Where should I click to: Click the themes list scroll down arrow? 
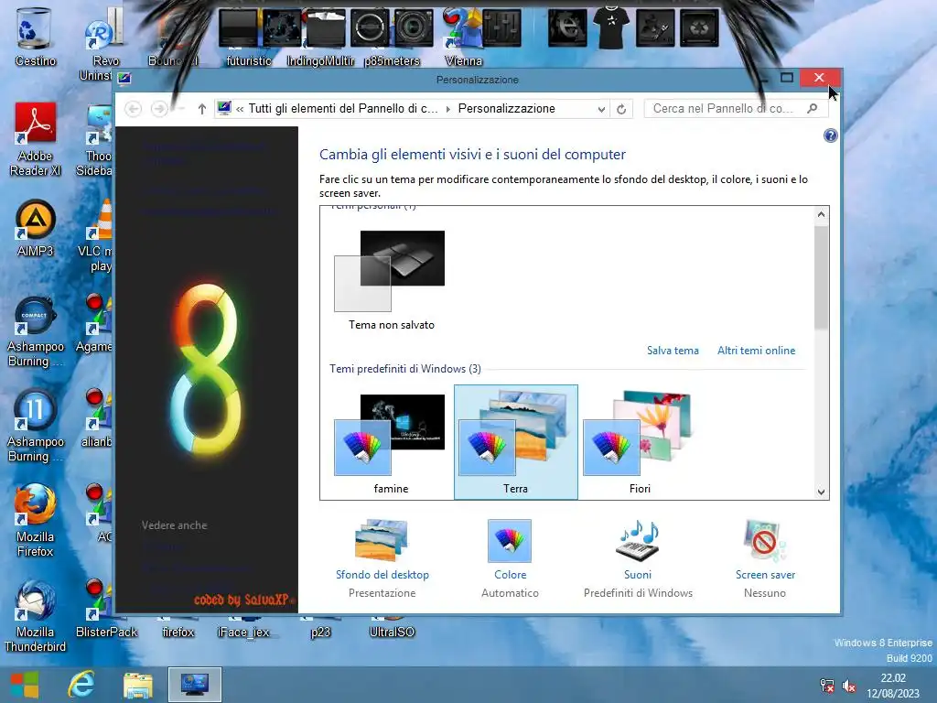[x=821, y=492]
